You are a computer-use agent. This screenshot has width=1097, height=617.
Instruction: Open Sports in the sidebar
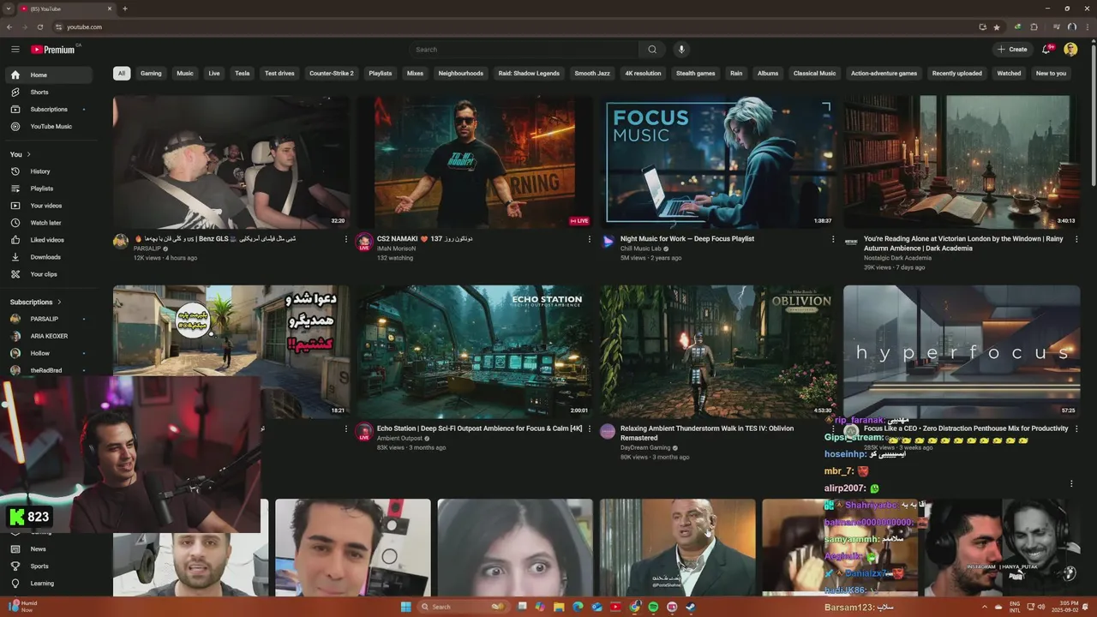pos(50,566)
